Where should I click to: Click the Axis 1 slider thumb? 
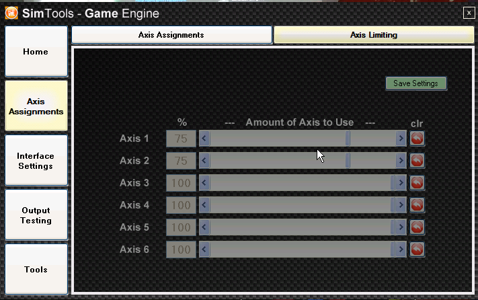point(348,139)
